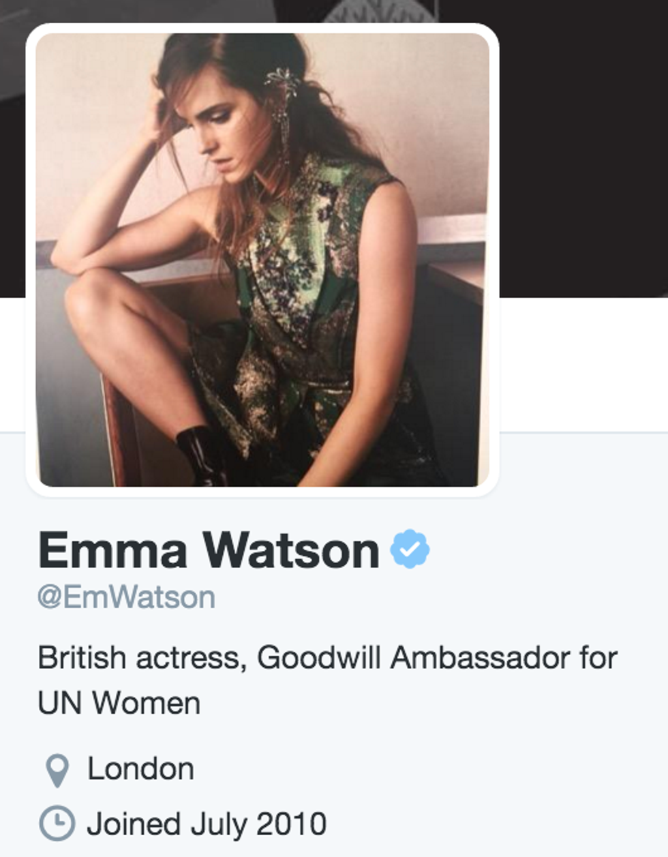Click the Emma Watson display name
This screenshot has height=857, width=668.
point(209,550)
